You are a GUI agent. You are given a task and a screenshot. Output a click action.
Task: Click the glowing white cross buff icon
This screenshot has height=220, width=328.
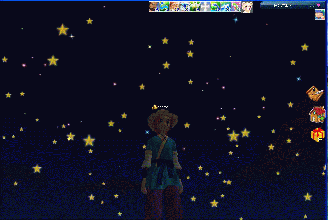[x=205, y=6]
